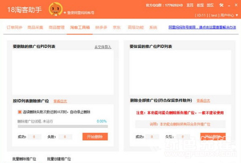The height and width of the screenshot is (163, 241).
Task: Open the 高级功能 tab
Action: click(x=136, y=27)
